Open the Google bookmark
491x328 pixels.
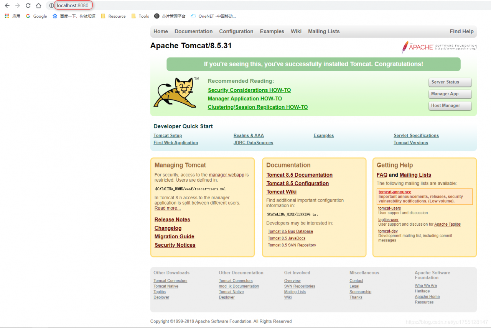point(36,16)
